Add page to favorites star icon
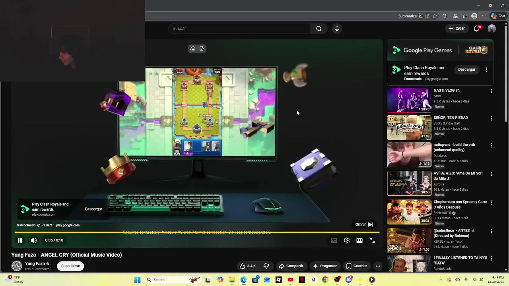 [435, 16]
